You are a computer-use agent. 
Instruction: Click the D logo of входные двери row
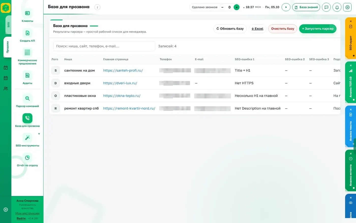(x=56, y=83)
